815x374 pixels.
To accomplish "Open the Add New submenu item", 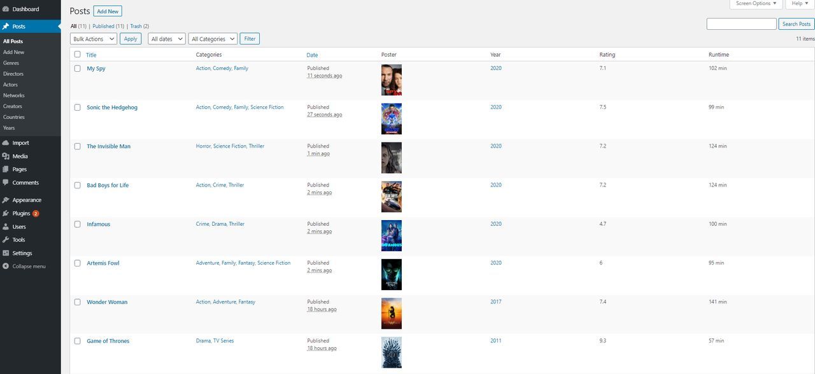I will 14,52.
